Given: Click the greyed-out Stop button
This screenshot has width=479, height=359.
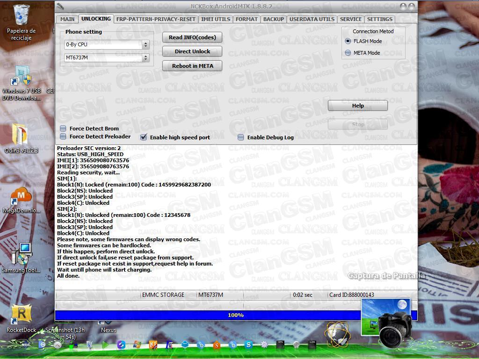Looking at the screenshot, I should pyautogui.click(x=358, y=124).
